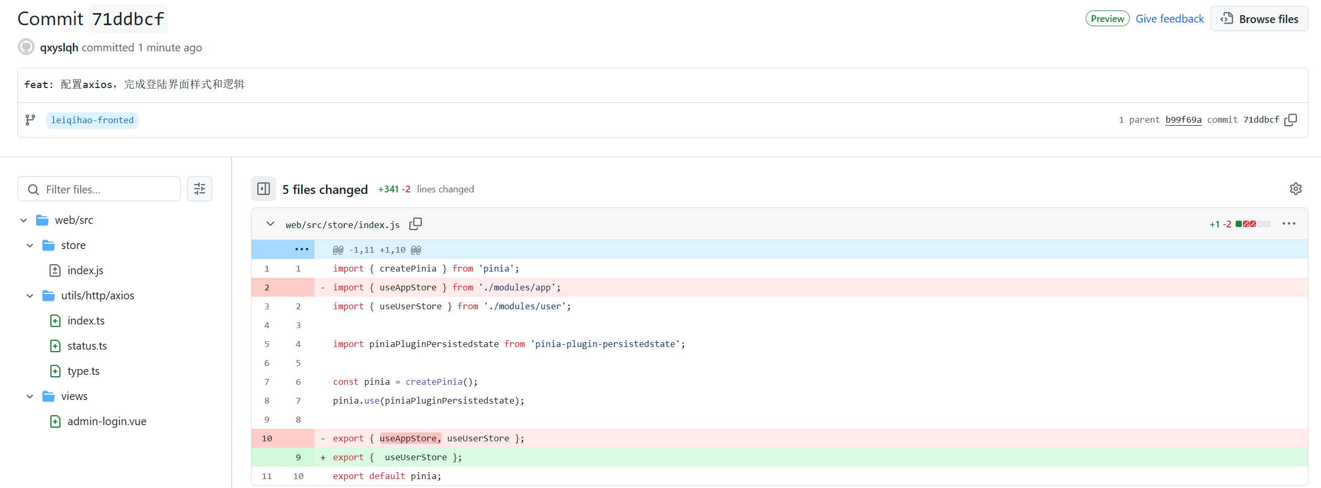Viewport: 1321px width, 488px height.
Task: Open the diff view settings gear
Action: coord(1295,189)
